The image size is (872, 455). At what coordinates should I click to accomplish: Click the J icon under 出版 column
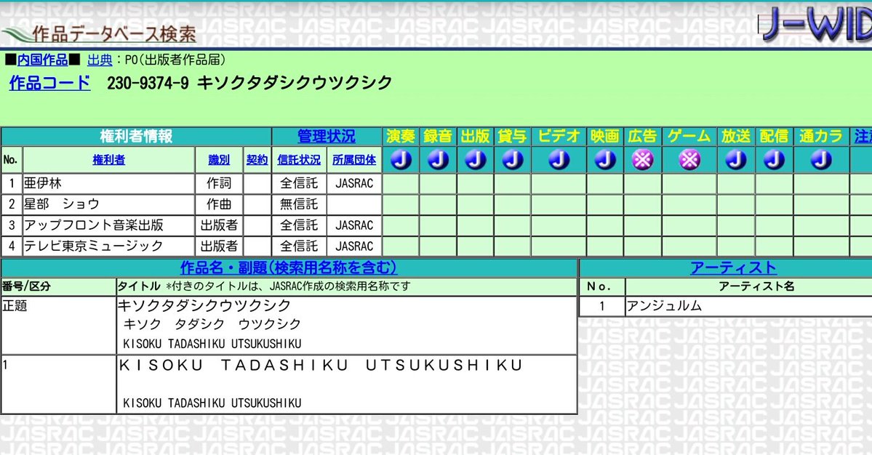(476, 160)
